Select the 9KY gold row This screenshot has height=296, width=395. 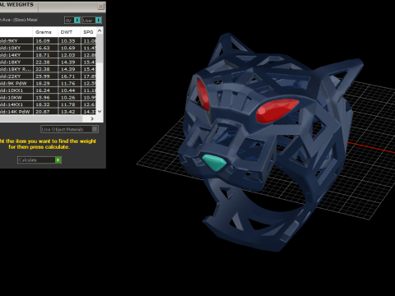(x=48, y=41)
